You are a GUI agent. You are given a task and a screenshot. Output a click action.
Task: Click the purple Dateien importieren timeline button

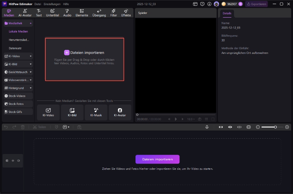pyautogui.click(x=157, y=159)
